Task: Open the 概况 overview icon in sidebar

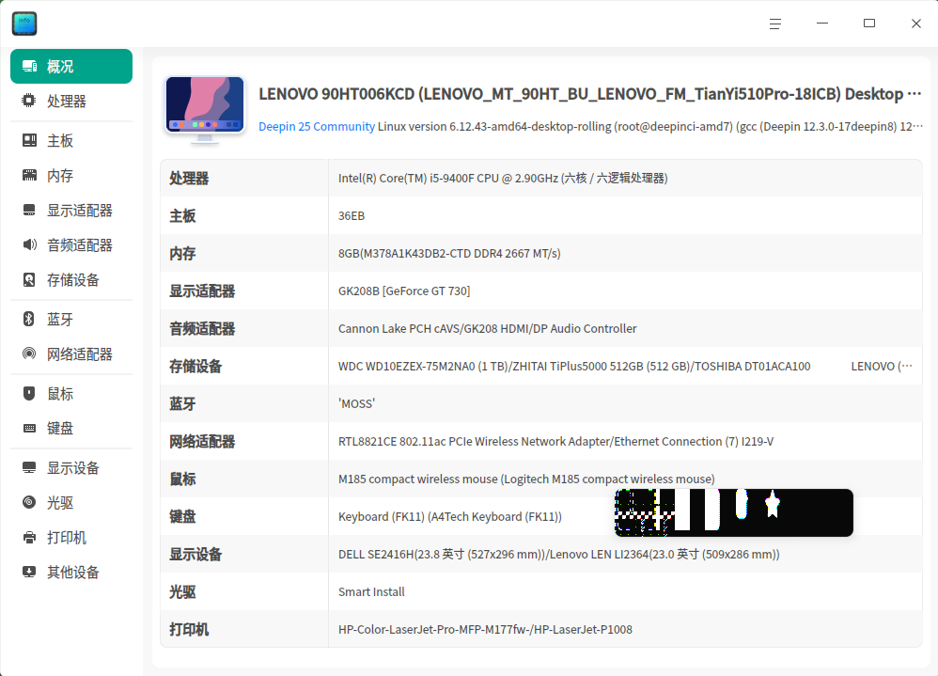Action: [x=29, y=67]
